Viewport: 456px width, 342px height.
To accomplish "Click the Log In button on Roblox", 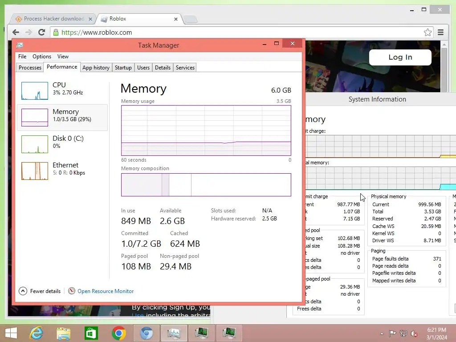I will click(400, 57).
